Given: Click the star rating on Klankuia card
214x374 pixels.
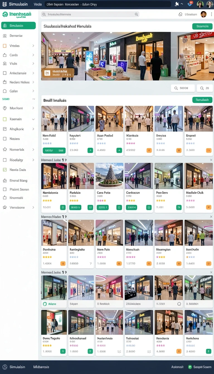Looking at the screenshot, I should [131, 143].
